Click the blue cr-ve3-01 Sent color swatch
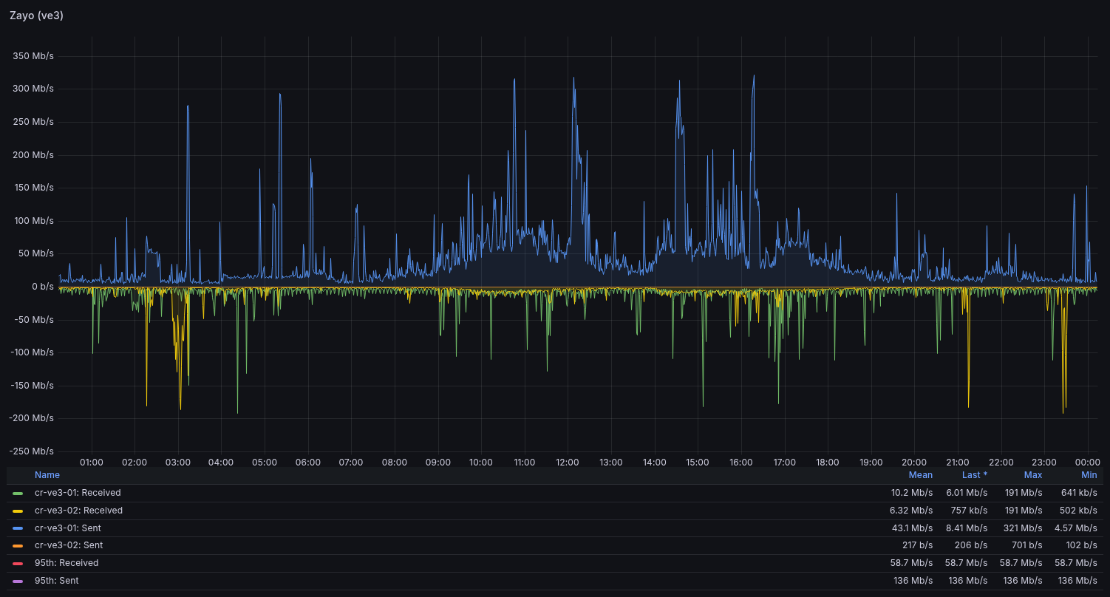Image resolution: width=1110 pixels, height=597 pixels. click(x=18, y=528)
